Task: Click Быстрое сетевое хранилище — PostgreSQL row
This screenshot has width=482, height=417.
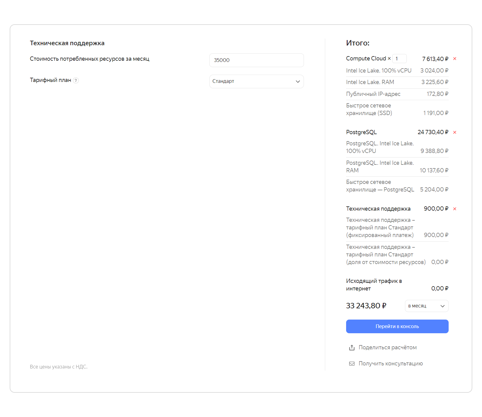Action: [397, 186]
